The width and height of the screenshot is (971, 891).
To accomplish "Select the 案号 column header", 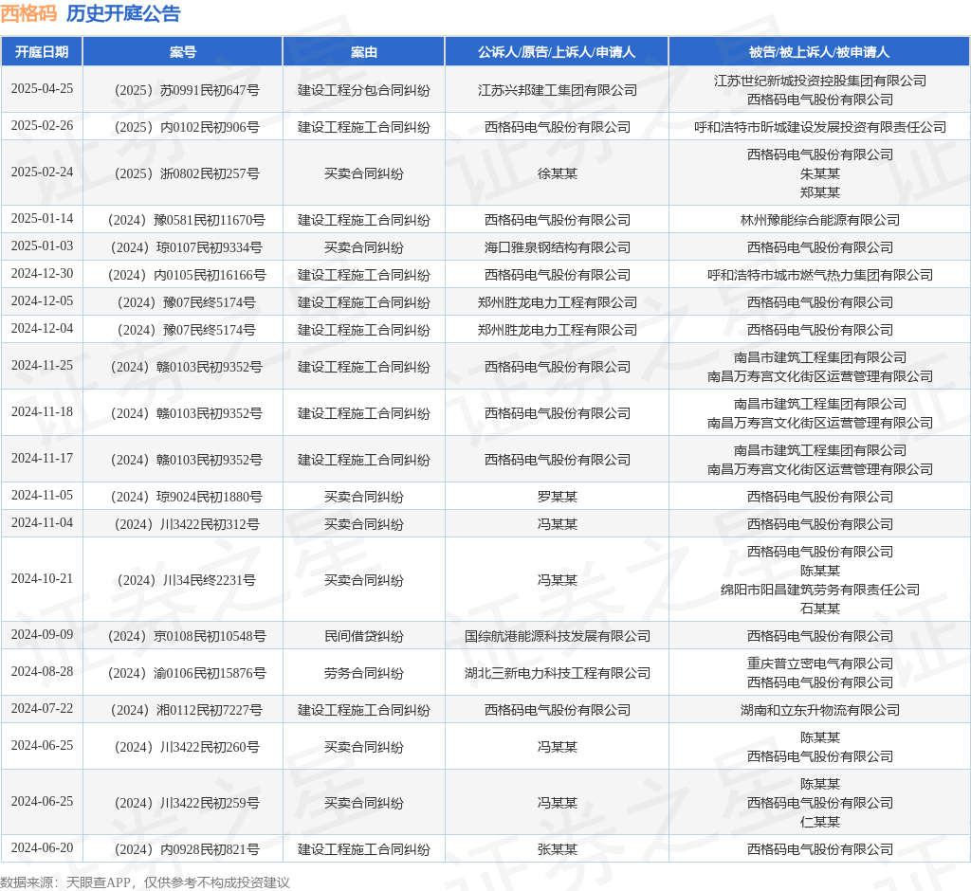I will click(x=183, y=52).
